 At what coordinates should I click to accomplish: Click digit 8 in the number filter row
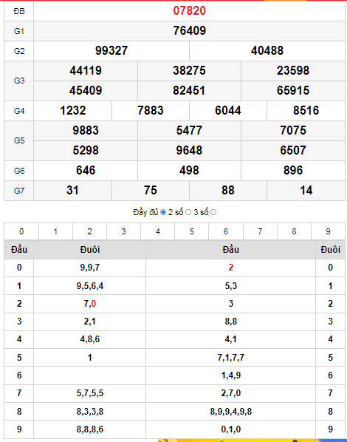click(294, 231)
